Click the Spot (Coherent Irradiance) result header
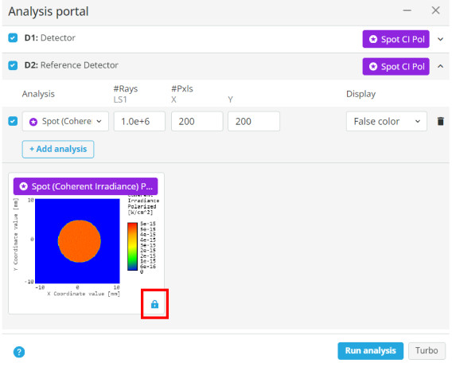Screen dimensions: 452x367 pos(85,186)
